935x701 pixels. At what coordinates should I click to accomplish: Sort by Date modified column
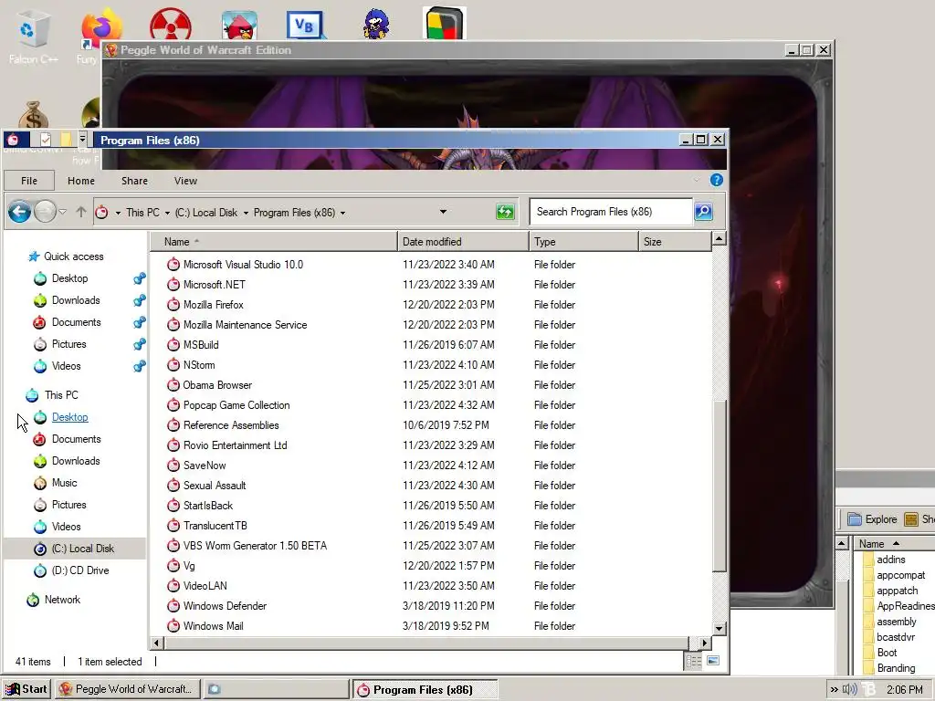click(463, 241)
